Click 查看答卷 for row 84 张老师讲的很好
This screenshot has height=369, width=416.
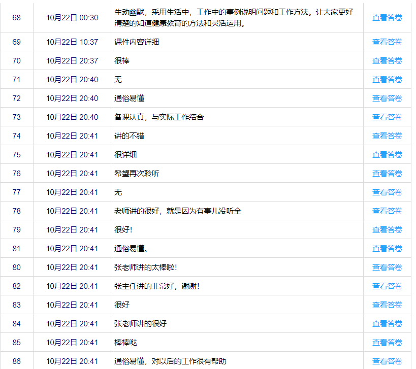(x=387, y=324)
